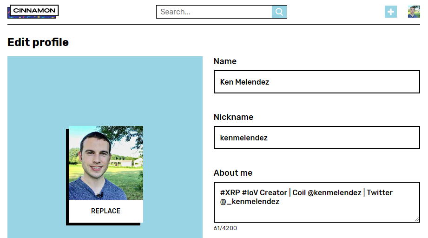
Task: Click into the Name field with Ken Melendez
Action: [x=316, y=82]
